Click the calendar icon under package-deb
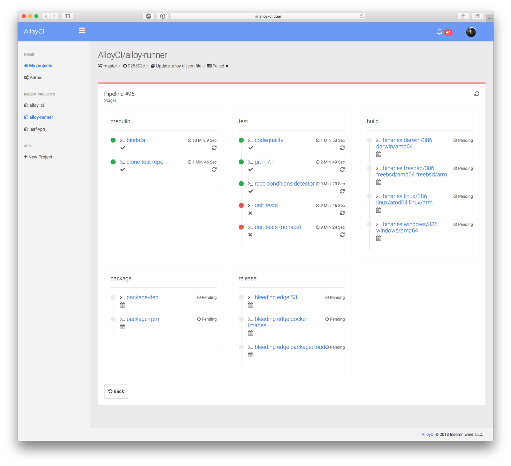Image resolution: width=511 pixels, height=466 pixels. pos(123,305)
